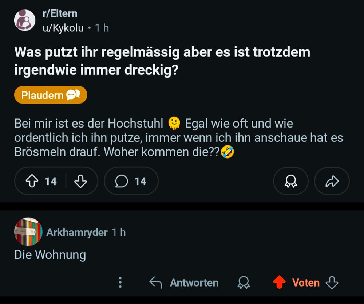Downvote the r/Eltern post

[x=82, y=181]
